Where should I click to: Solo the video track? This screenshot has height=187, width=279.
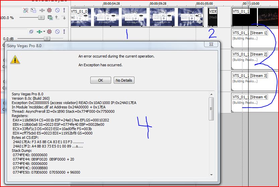(x=64, y=10)
